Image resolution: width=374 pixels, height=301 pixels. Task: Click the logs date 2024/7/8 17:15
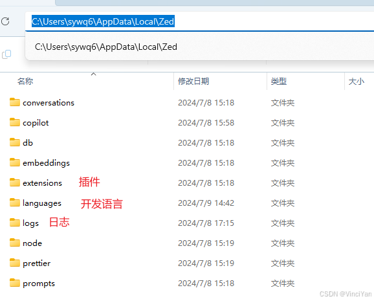pos(206,223)
